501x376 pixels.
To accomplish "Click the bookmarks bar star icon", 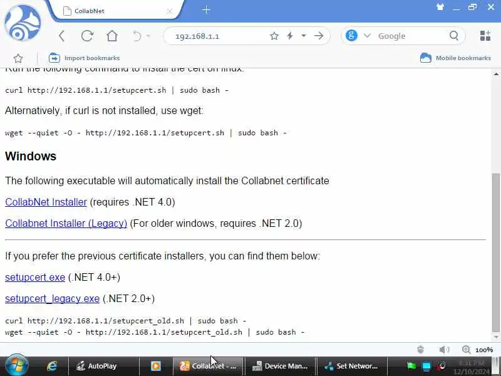I will click(18, 58).
